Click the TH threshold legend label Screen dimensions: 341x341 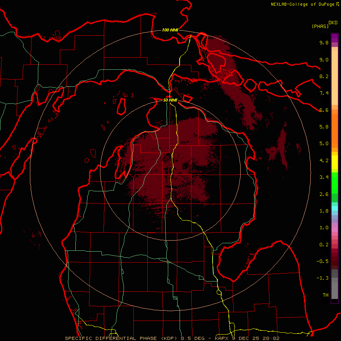[325, 295]
